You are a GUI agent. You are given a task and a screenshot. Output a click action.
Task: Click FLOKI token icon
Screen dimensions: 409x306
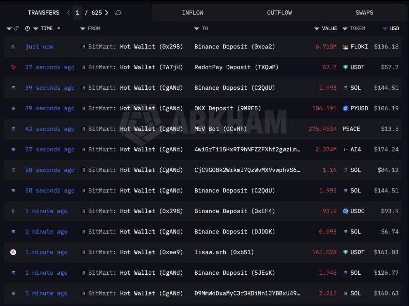[345, 47]
